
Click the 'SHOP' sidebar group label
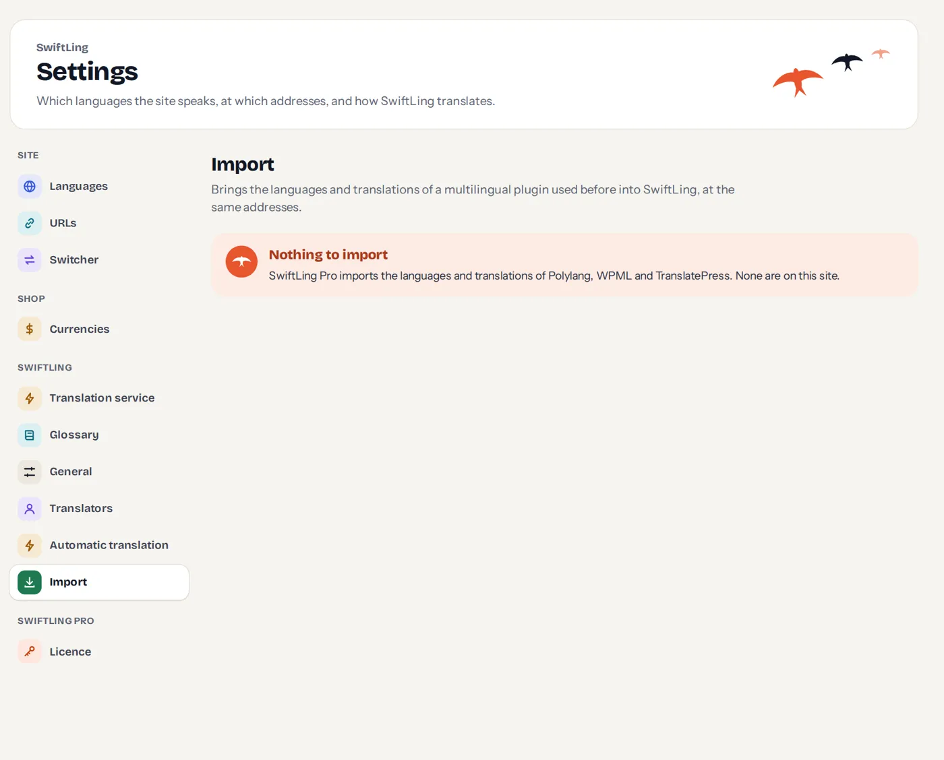(x=31, y=298)
